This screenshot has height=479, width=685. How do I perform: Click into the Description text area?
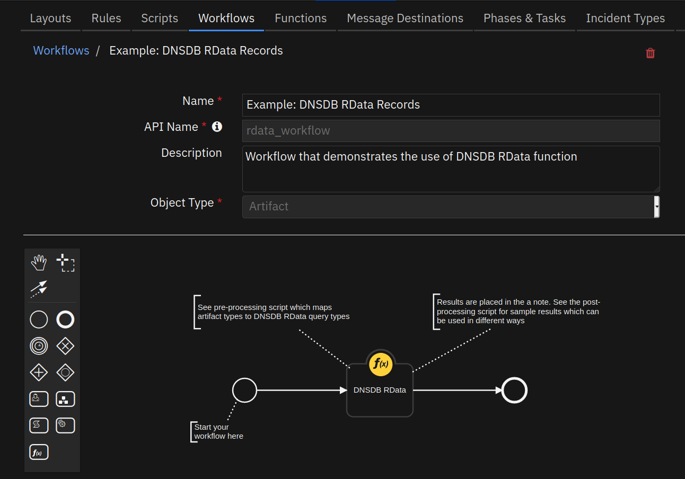[451, 169]
